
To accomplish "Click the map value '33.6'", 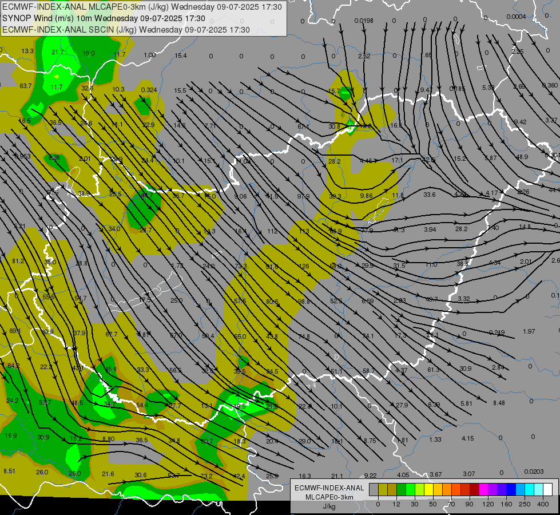I will (x=430, y=195).
